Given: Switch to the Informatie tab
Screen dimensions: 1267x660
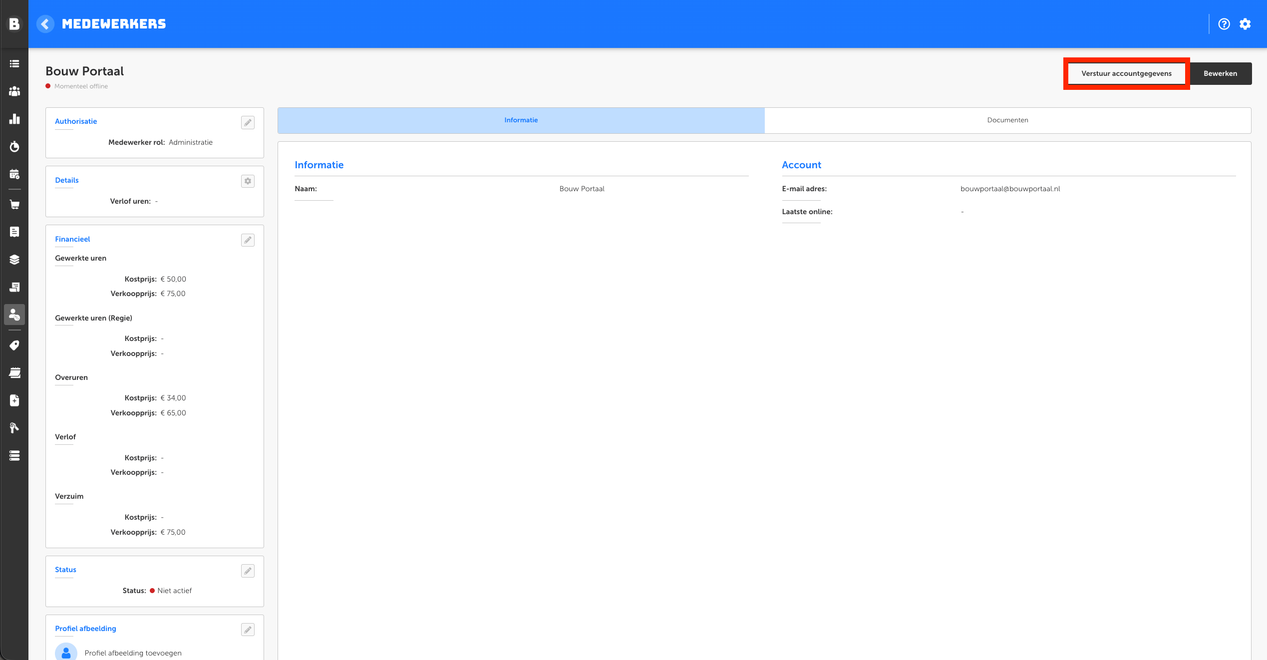Looking at the screenshot, I should (521, 120).
